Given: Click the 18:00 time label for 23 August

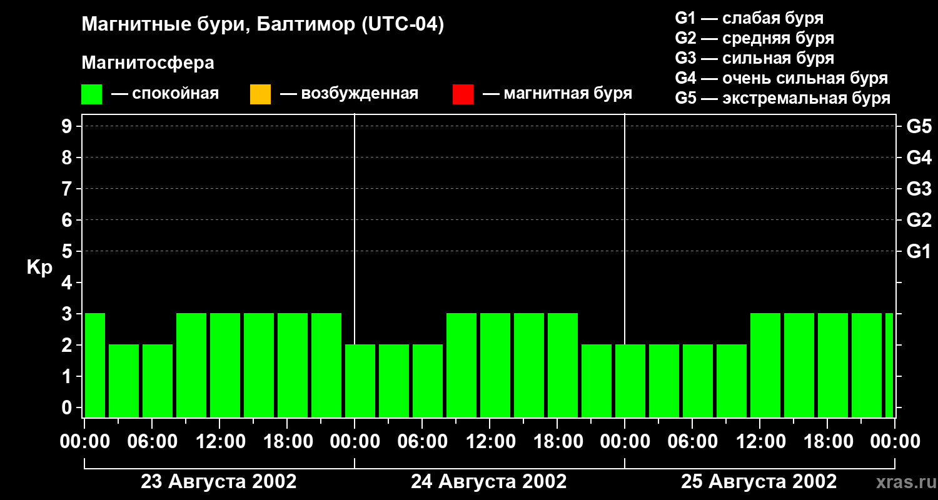Looking at the screenshot, I should [x=288, y=442].
